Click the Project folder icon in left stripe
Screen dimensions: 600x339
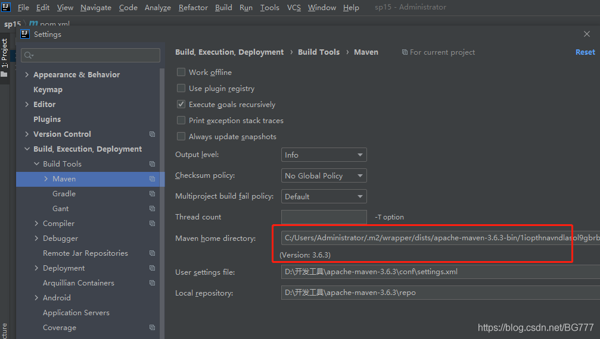[4, 74]
